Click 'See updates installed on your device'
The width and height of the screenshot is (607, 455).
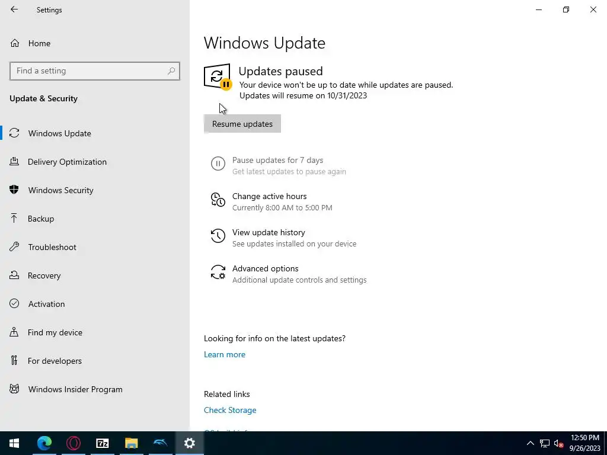click(x=294, y=243)
